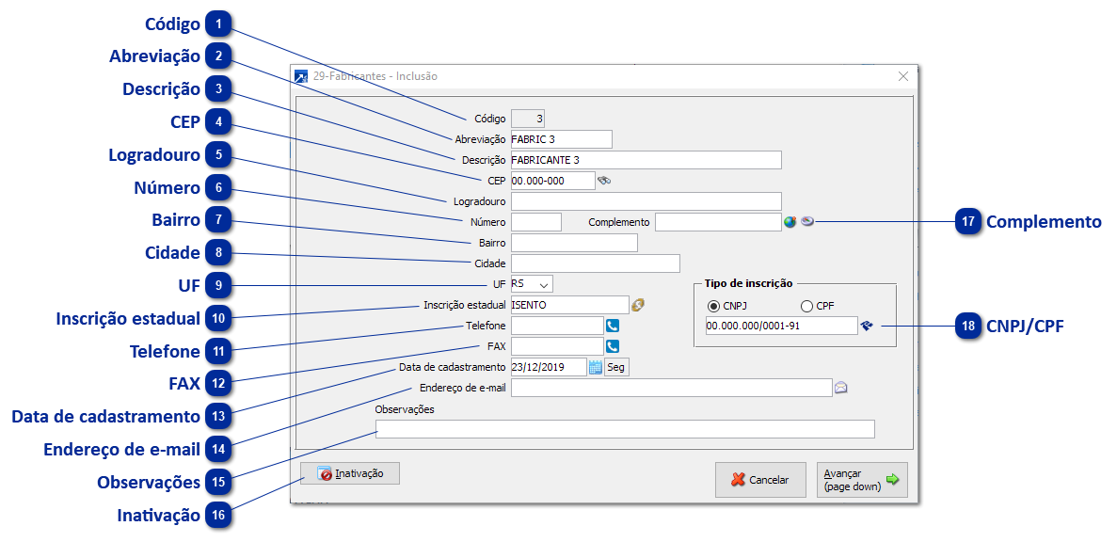Close the Fabricantes - Inclusão window
Viewport: 1117px width, 542px height.
coord(903,76)
